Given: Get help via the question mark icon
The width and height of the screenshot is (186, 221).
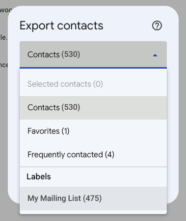Looking at the screenshot, I should 157,25.
